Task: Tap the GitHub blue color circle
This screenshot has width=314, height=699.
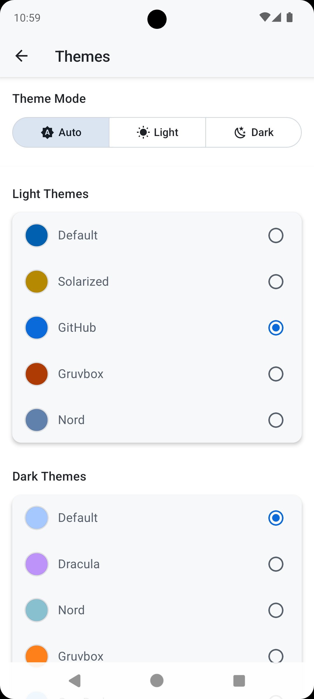Action: point(36,328)
